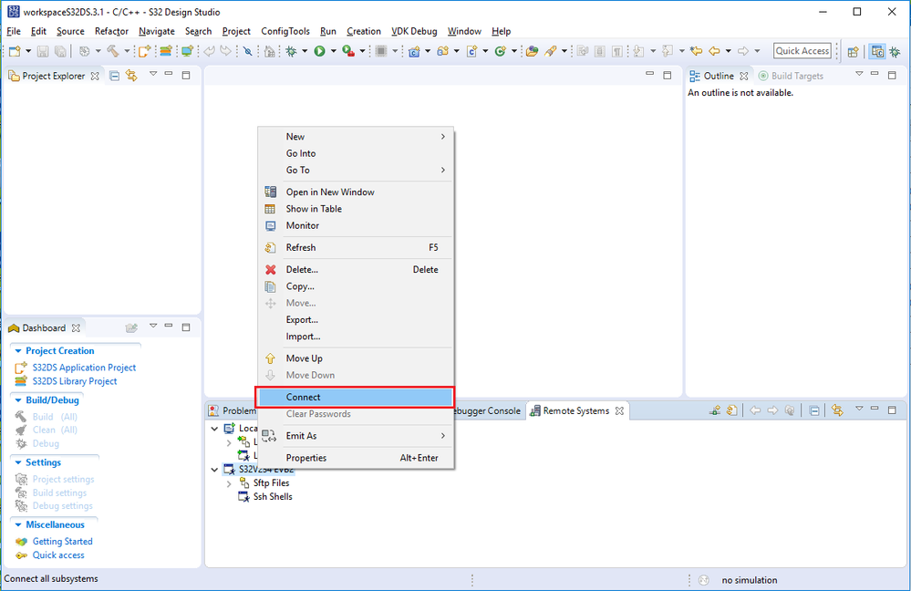This screenshot has height=591, width=911.
Task: Click Collapse All in Remote Systems toolbar
Action: [814, 410]
